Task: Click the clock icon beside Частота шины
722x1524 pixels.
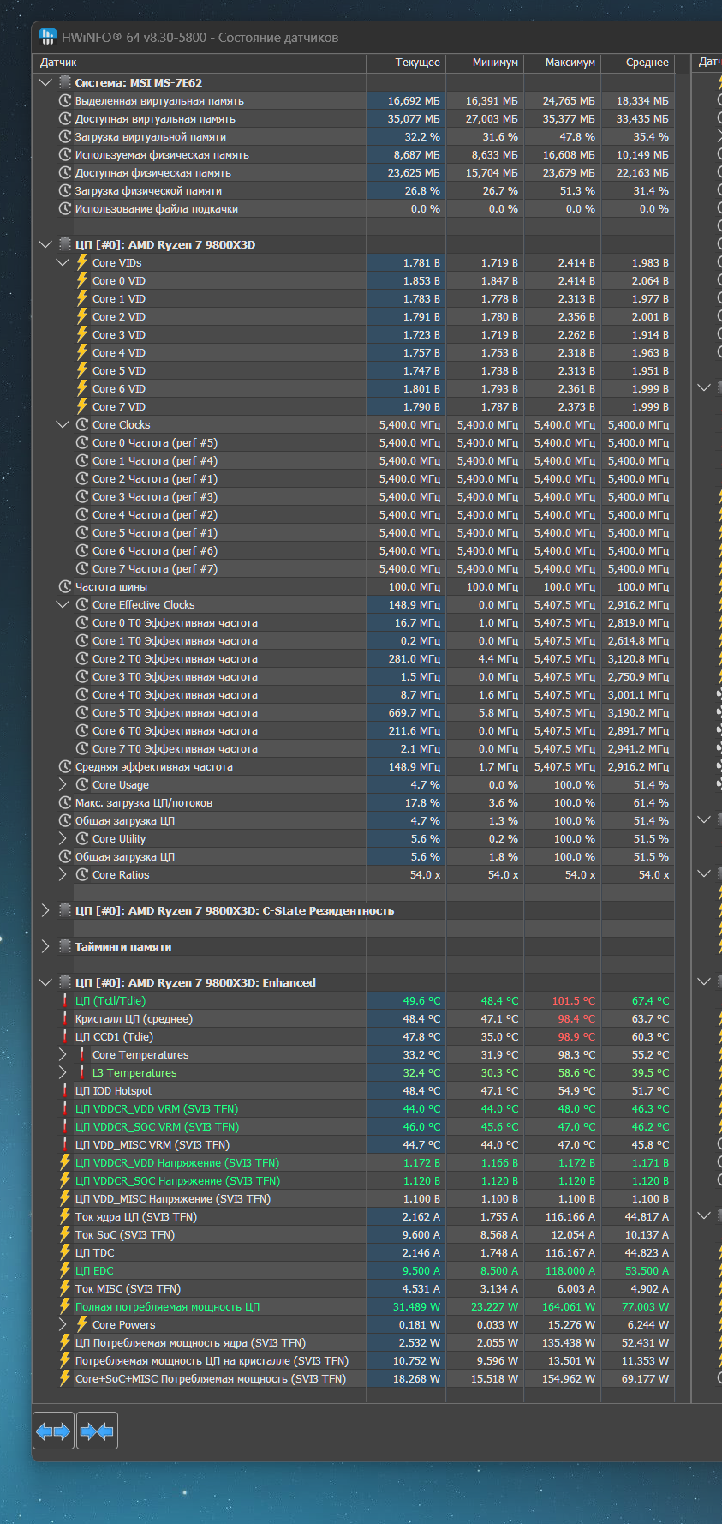Action: (x=65, y=587)
